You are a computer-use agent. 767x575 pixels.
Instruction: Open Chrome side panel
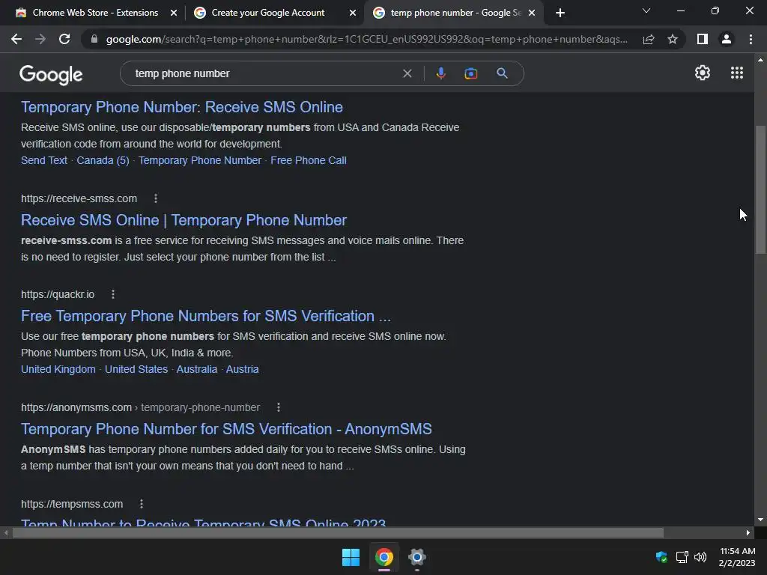703,39
